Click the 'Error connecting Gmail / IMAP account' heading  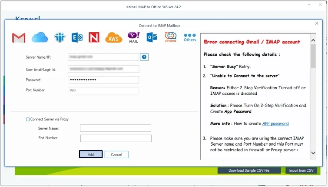[x=252, y=42]
